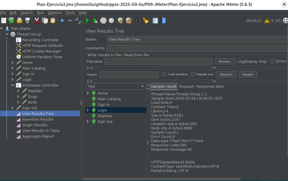
Task: Open the Options menu
Action: (x=55, y=13)
